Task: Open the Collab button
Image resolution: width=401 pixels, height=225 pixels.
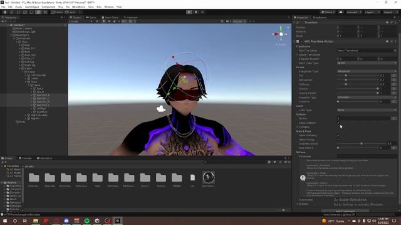Action: point(328,12)
